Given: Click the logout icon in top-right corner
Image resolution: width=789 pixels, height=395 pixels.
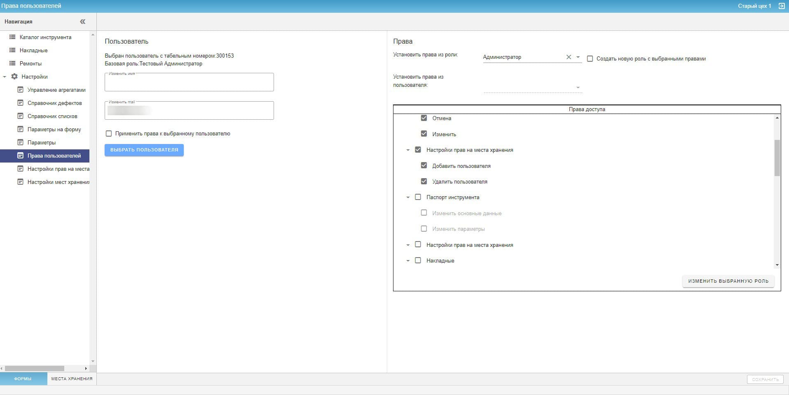Looking at the screenshot, I should tap(781, 6).
